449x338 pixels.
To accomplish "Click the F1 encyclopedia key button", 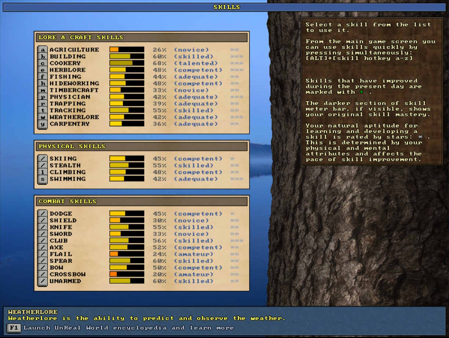I will 14,328.
